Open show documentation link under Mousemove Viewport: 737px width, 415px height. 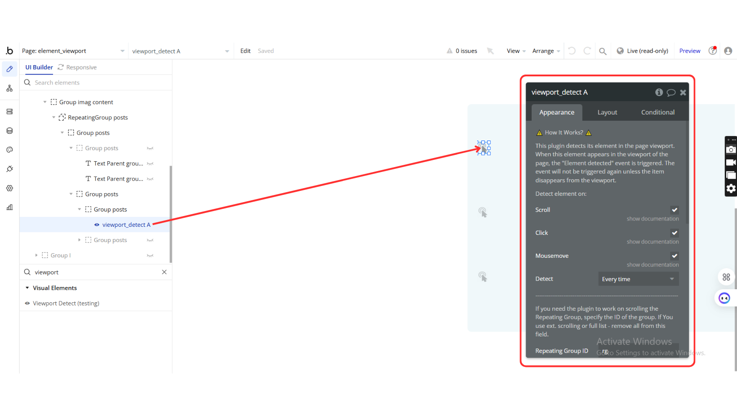point(653,265)
